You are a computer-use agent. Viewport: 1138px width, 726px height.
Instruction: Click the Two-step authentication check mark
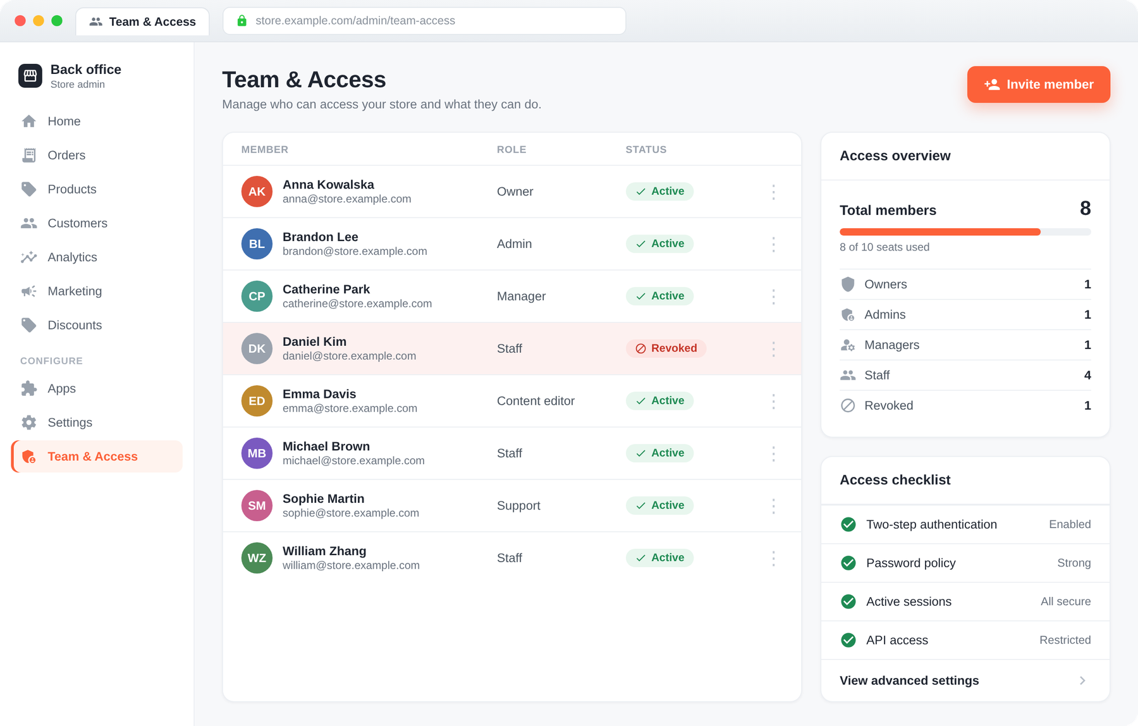pos(848,524)
